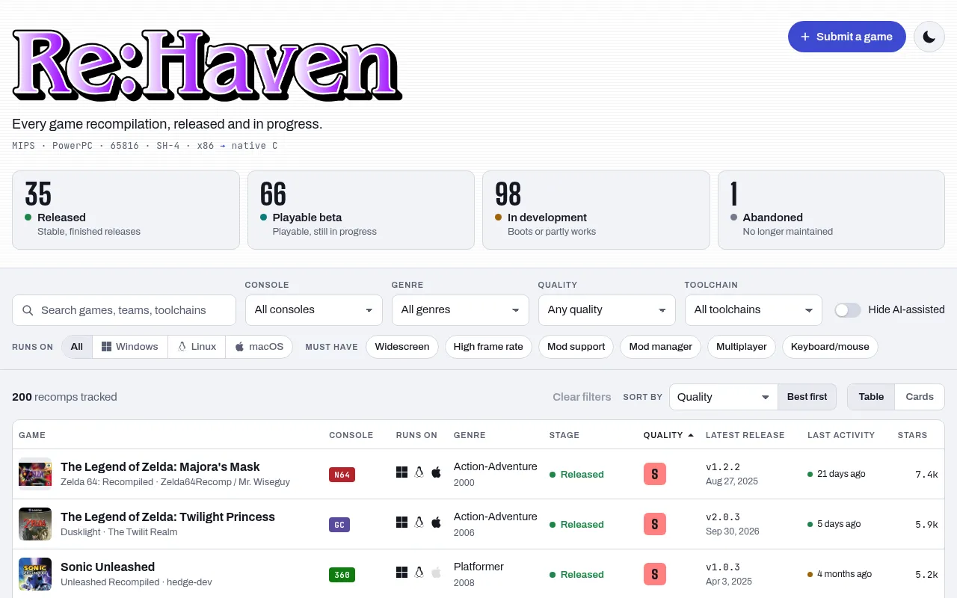Image resolution: width=957 pixels, height=598 pixels.
Task: Click the Linux penguin icon in Majora's Mask row
Action: point(419,472)
